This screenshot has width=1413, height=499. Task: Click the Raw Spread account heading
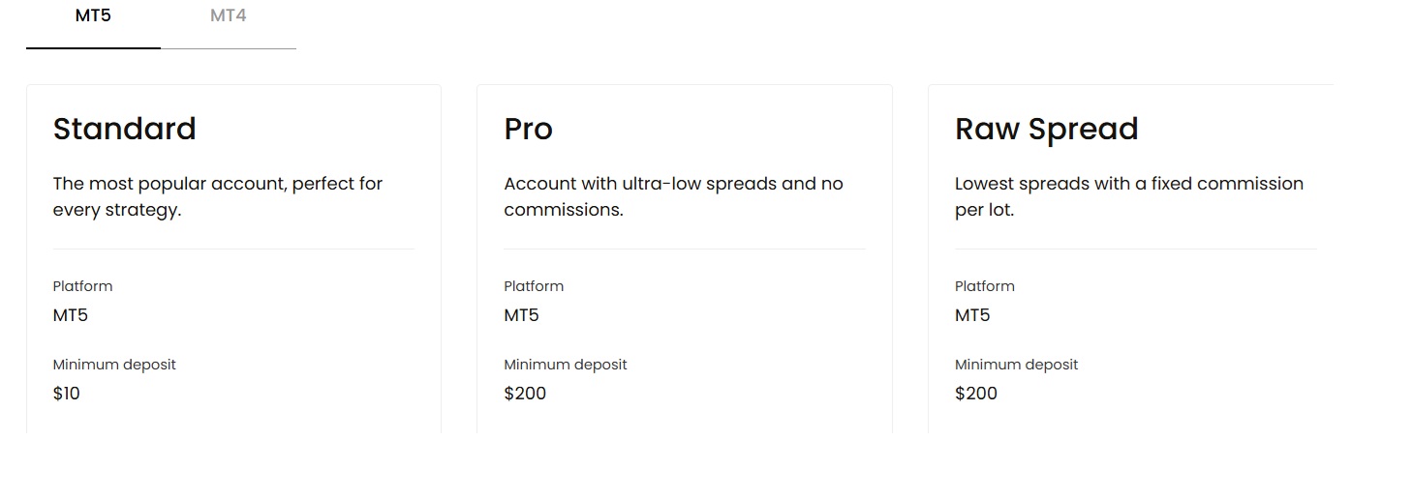(1046, 129)
